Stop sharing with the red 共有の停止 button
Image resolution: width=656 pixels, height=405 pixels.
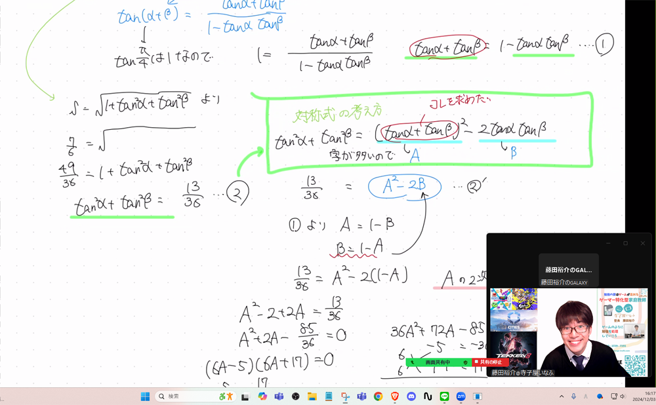pyautogui.click(x=491, y=362)
